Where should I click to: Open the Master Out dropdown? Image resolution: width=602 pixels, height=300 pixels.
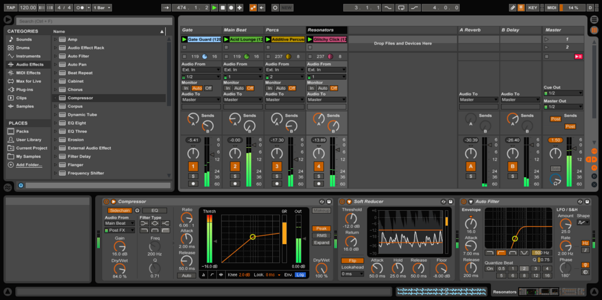[x=563, y=107]
